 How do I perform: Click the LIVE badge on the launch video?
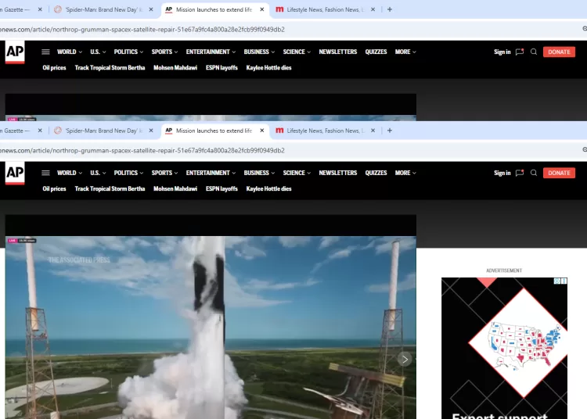pyautogui.click(x=12, y=241)
